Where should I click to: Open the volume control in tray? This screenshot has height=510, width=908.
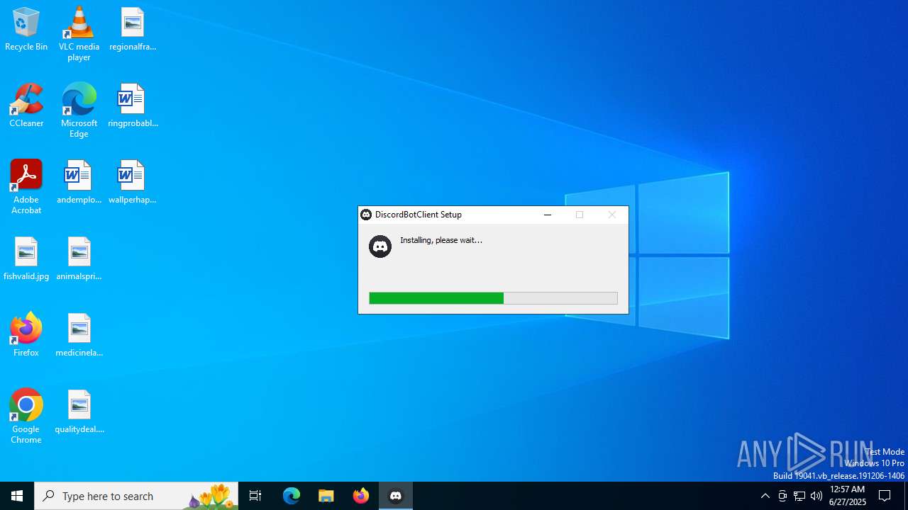point(816,496)
